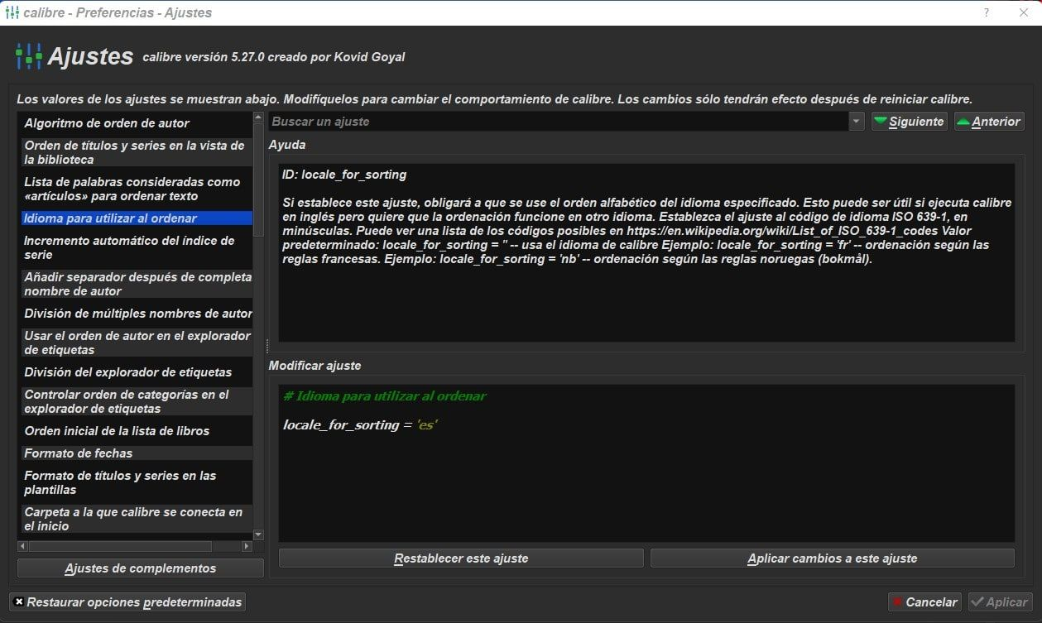Select 'Lista de palabras consideradas como artículos'
Screen dimensions: 1042x623
[x=137, y=189]
